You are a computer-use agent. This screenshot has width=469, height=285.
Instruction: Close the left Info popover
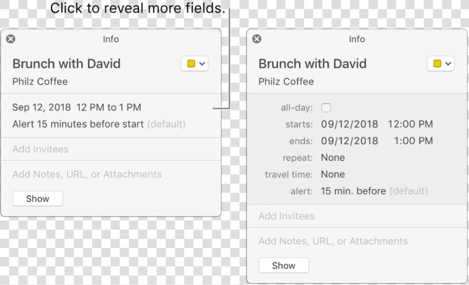pos(11,39)
